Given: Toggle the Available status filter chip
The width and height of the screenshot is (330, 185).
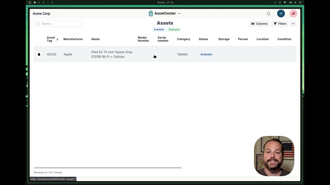Looking at the screenshot, I should (159, 29).
